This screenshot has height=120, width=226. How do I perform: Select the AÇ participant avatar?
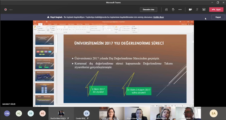tap(19, 113)
